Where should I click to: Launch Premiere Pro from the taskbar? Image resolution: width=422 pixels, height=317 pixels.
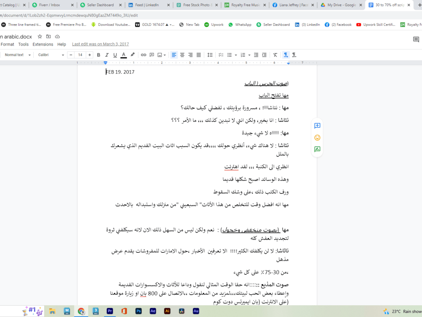[110, 311]
